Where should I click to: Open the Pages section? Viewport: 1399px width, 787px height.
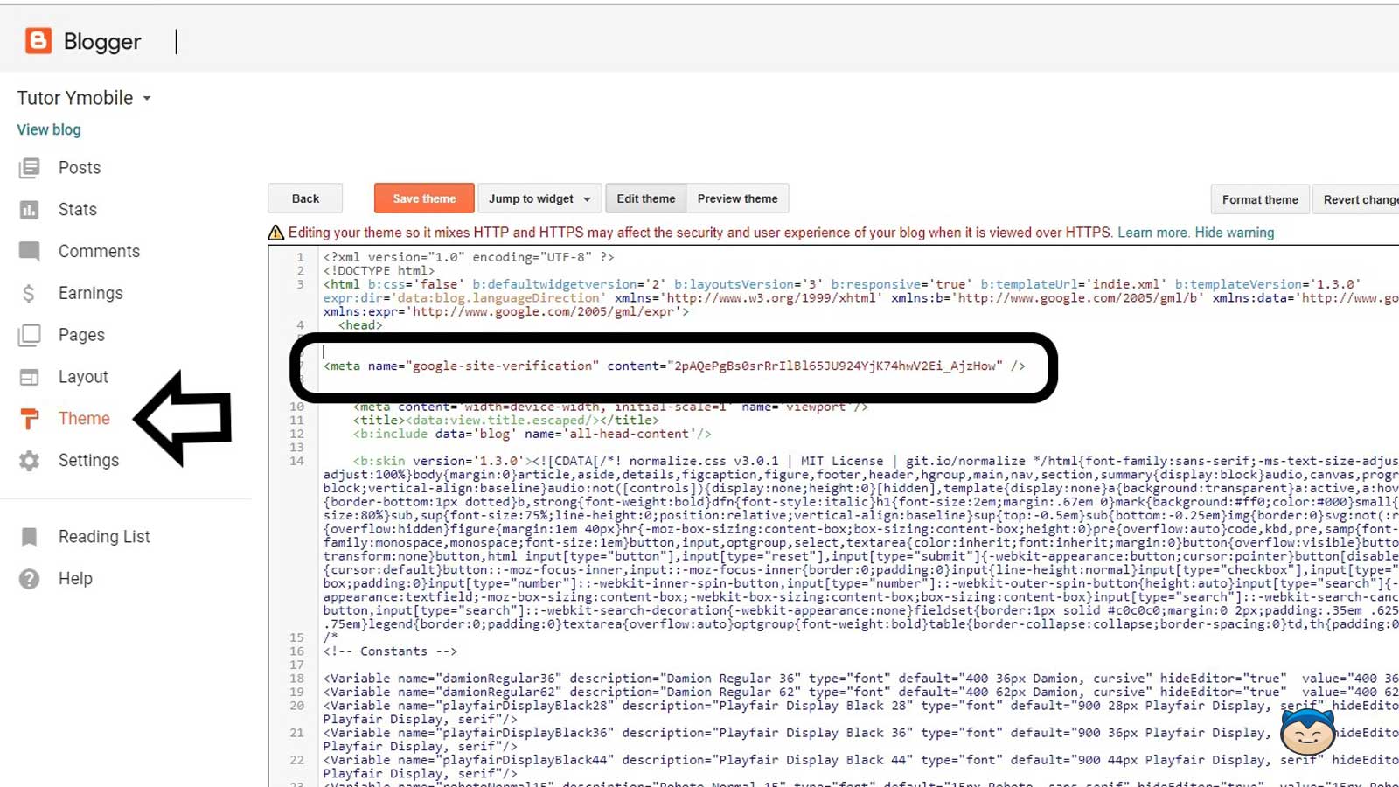click(81, 335)
